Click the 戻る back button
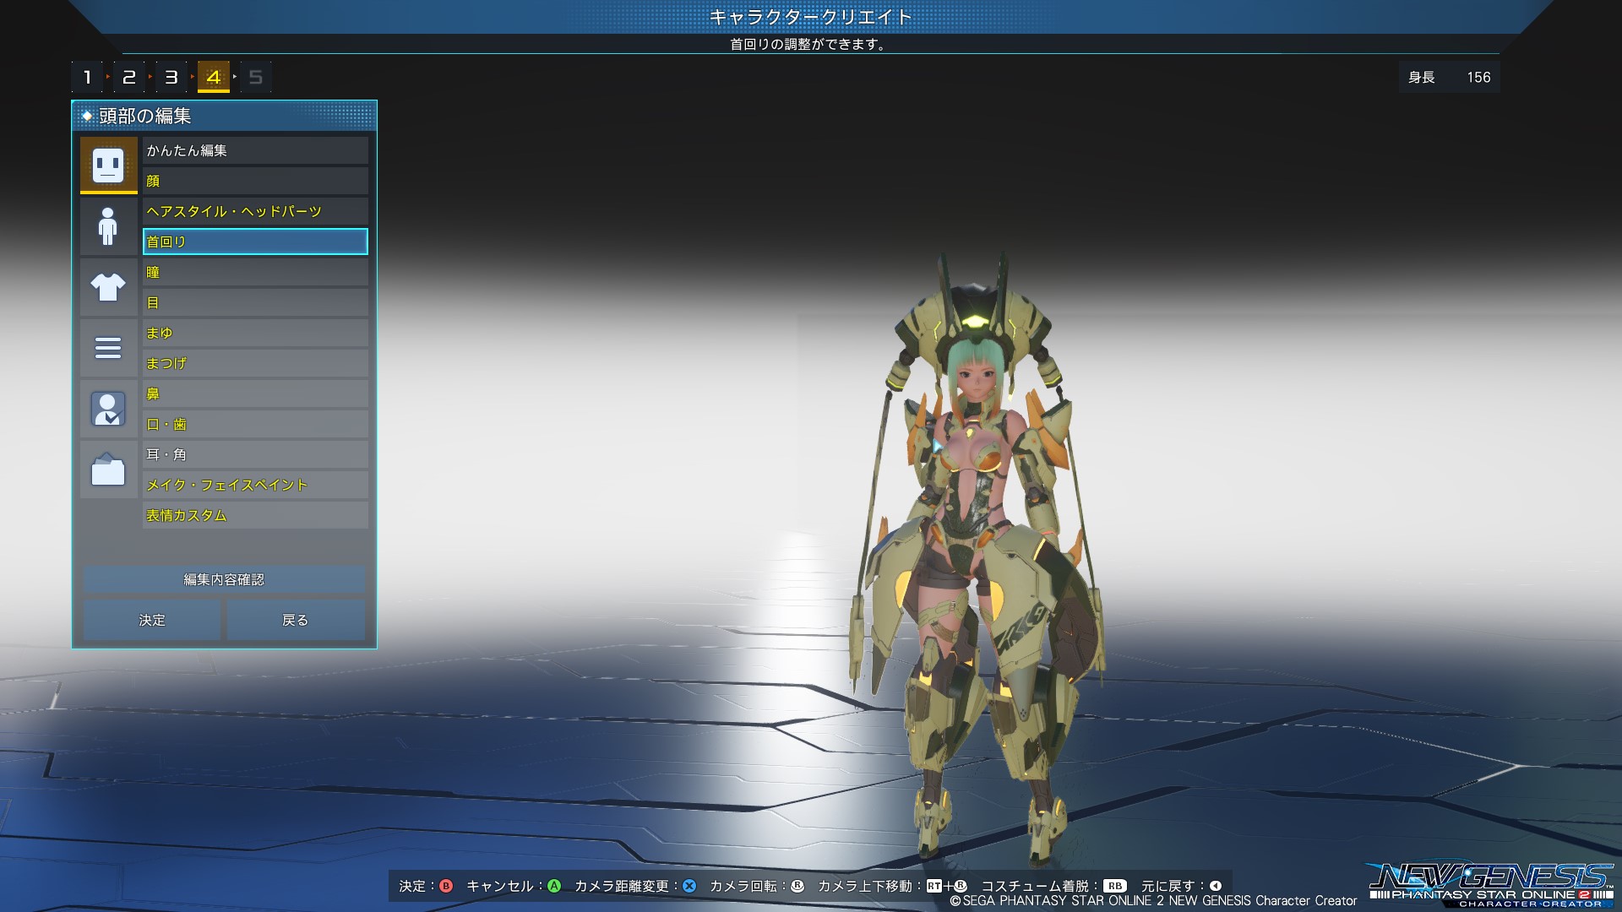 296,620
